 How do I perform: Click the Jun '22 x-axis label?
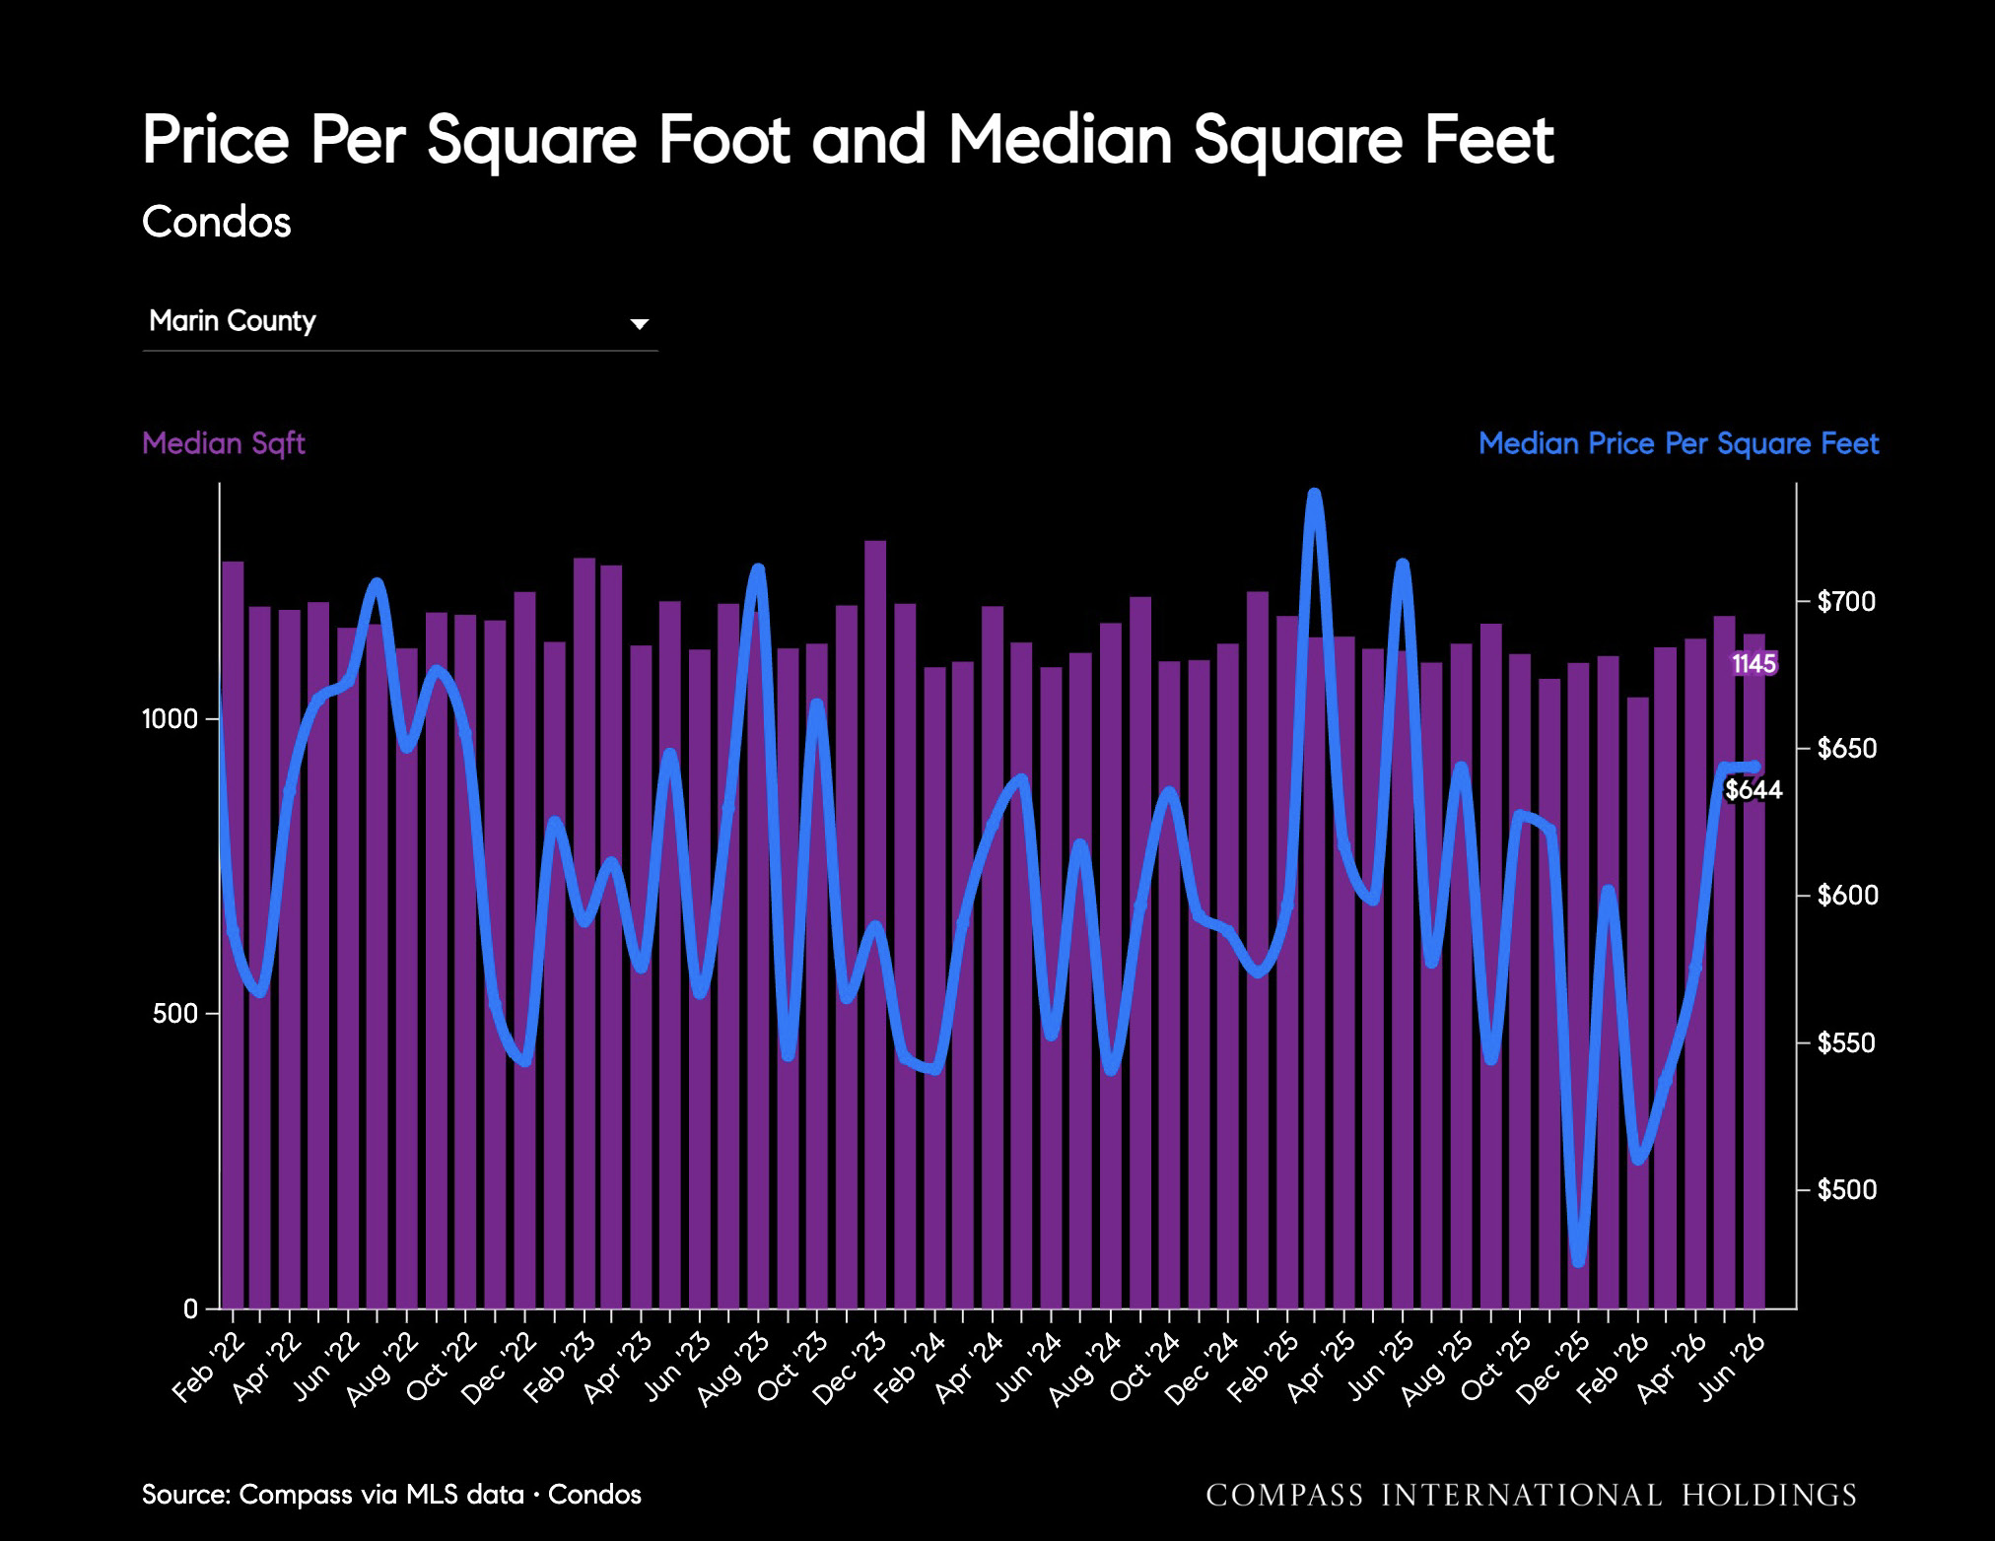[327, 1367]
